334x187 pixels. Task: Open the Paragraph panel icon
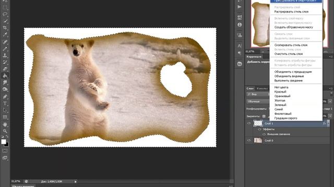(240, 53)
